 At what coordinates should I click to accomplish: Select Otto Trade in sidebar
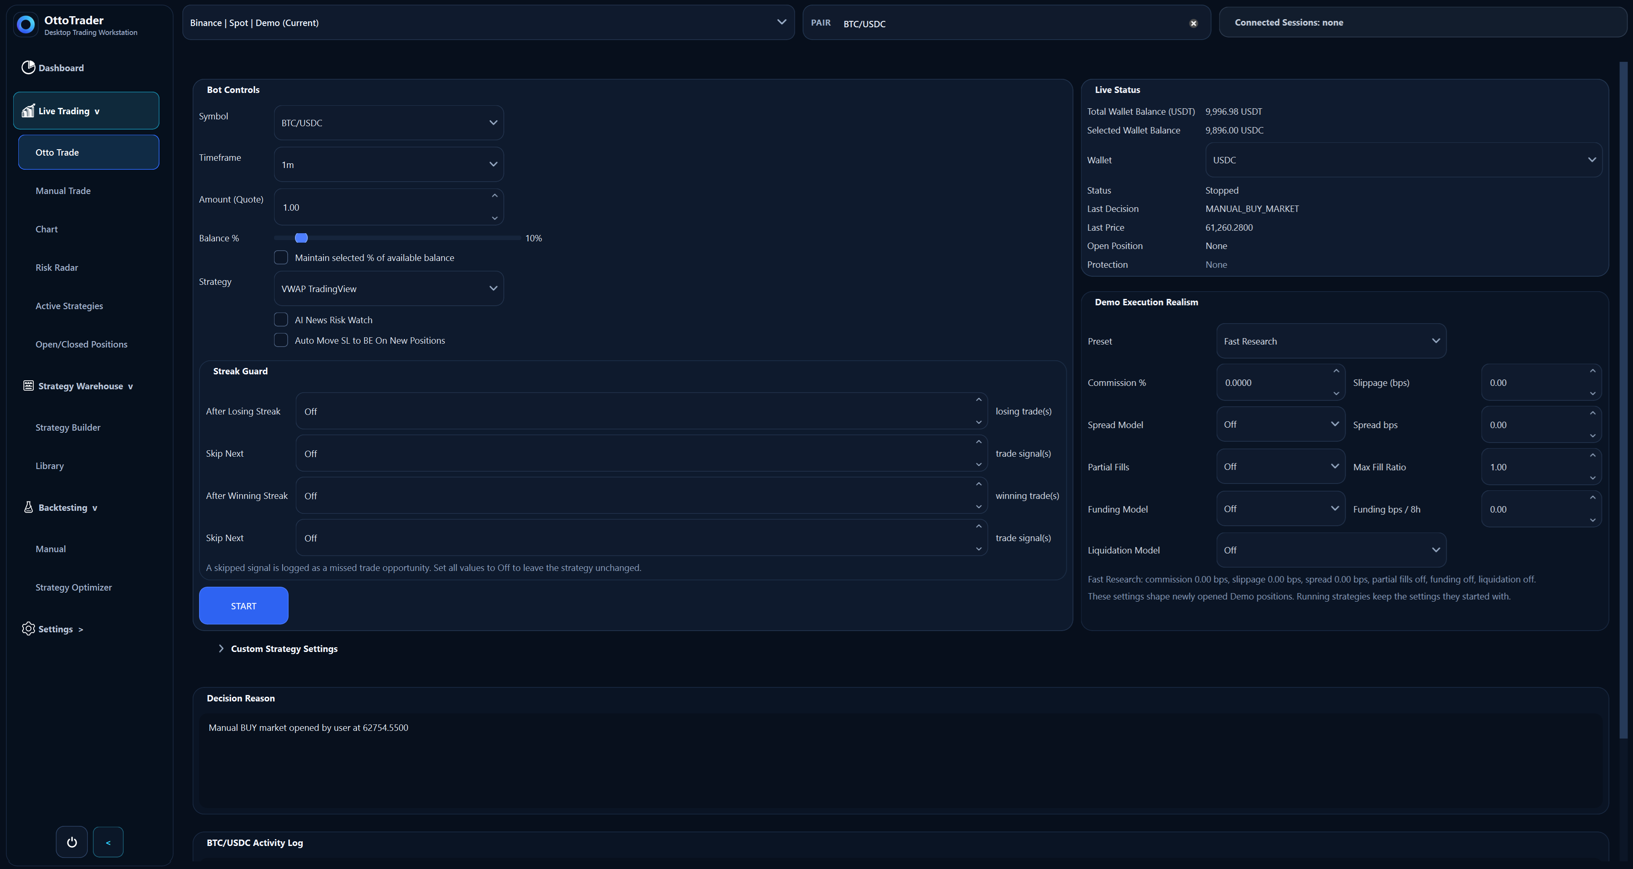89,152
